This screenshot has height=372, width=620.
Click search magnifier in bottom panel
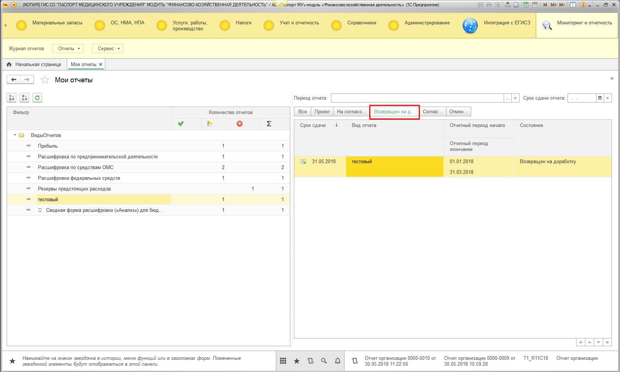324,361
